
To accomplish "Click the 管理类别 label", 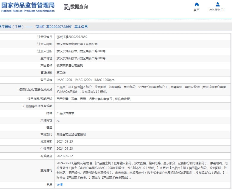I will pyautogui.click(x=46, y=72).
